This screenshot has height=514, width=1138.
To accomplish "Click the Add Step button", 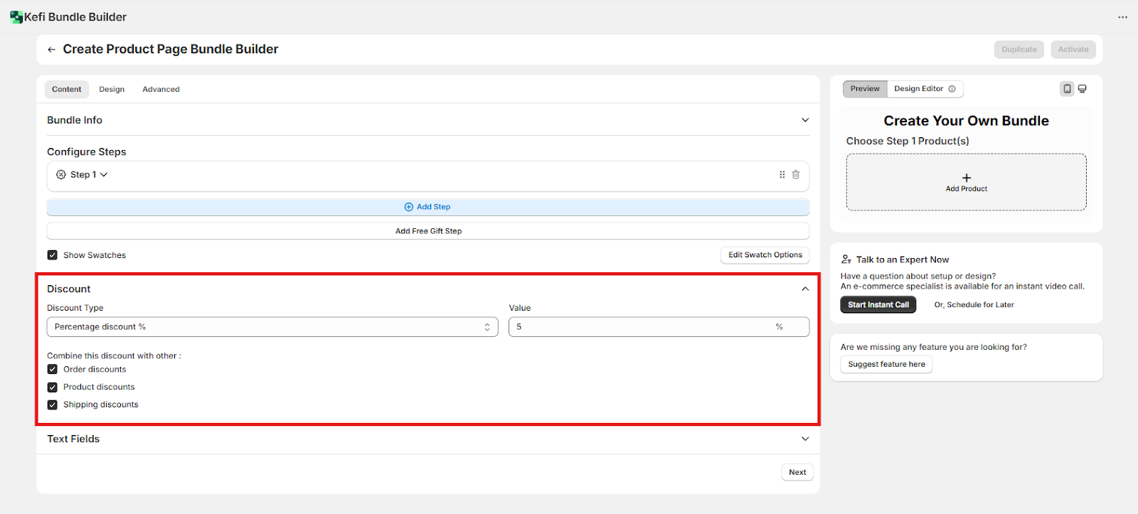I will 427,207.
